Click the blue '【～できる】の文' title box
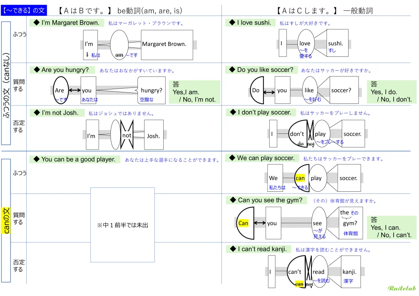 tap(24, 10)
